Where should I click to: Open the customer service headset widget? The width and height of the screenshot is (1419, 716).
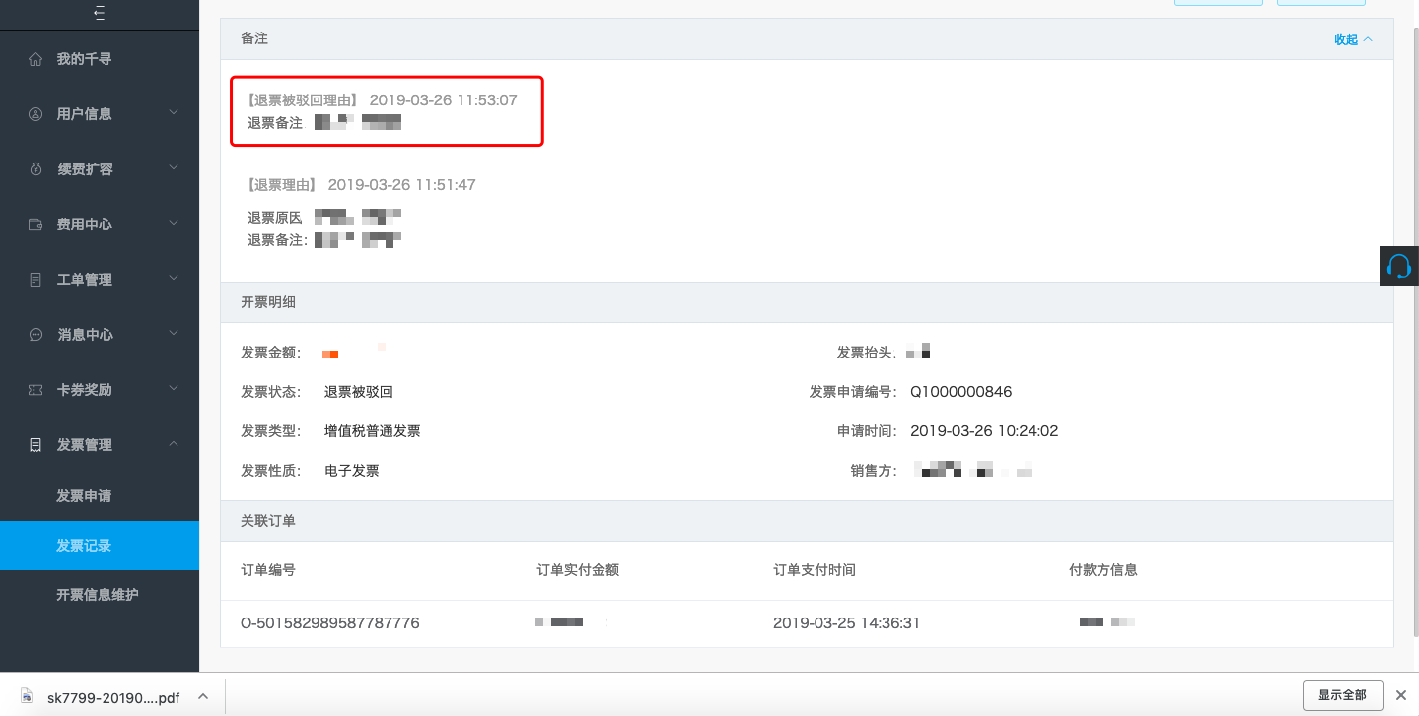(1398, 266)
